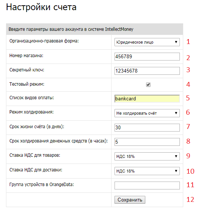Click the Режим холдирования label text

tap(32, 112)
